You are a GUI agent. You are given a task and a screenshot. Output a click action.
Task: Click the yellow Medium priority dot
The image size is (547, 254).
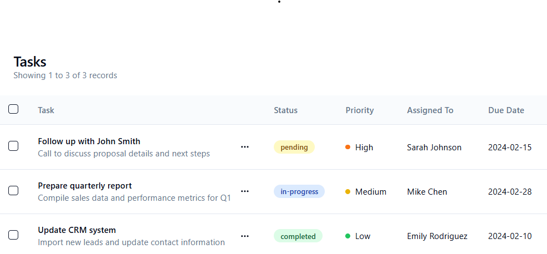pos(347,191)
